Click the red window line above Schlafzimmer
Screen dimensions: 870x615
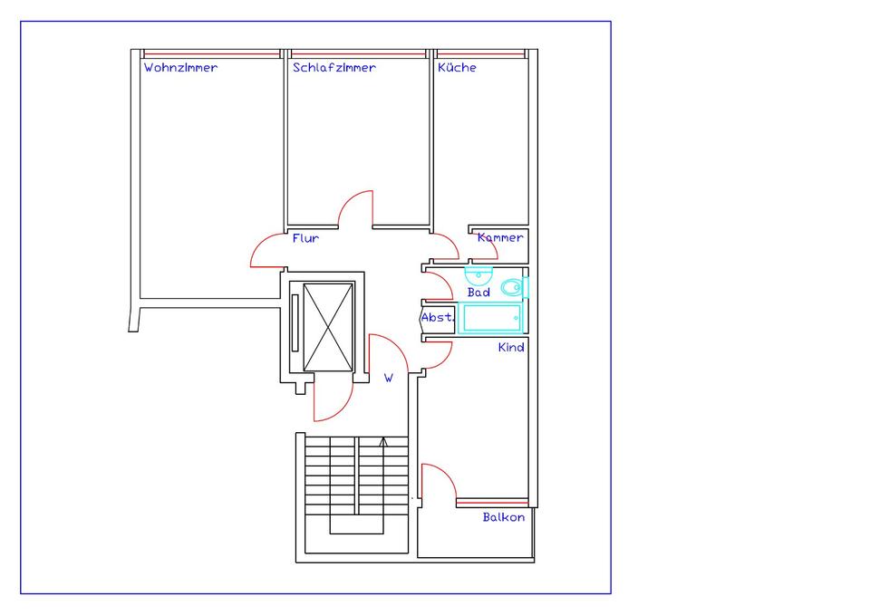tap(358, 54)
